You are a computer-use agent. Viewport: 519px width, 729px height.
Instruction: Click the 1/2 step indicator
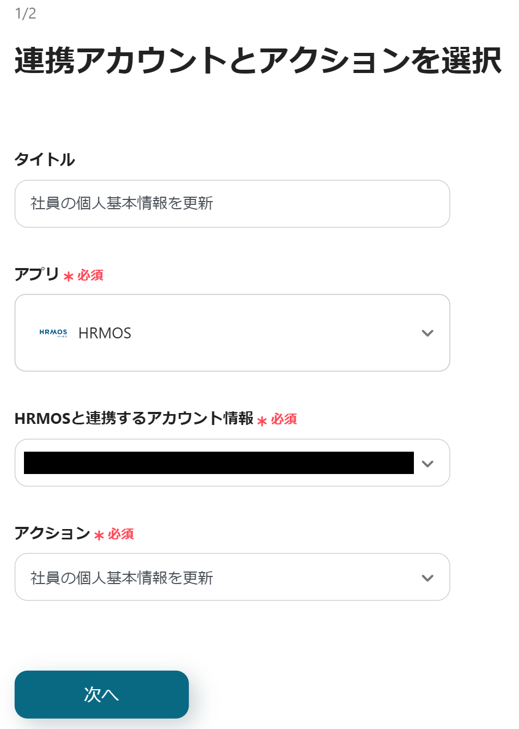tap(26, 14)
